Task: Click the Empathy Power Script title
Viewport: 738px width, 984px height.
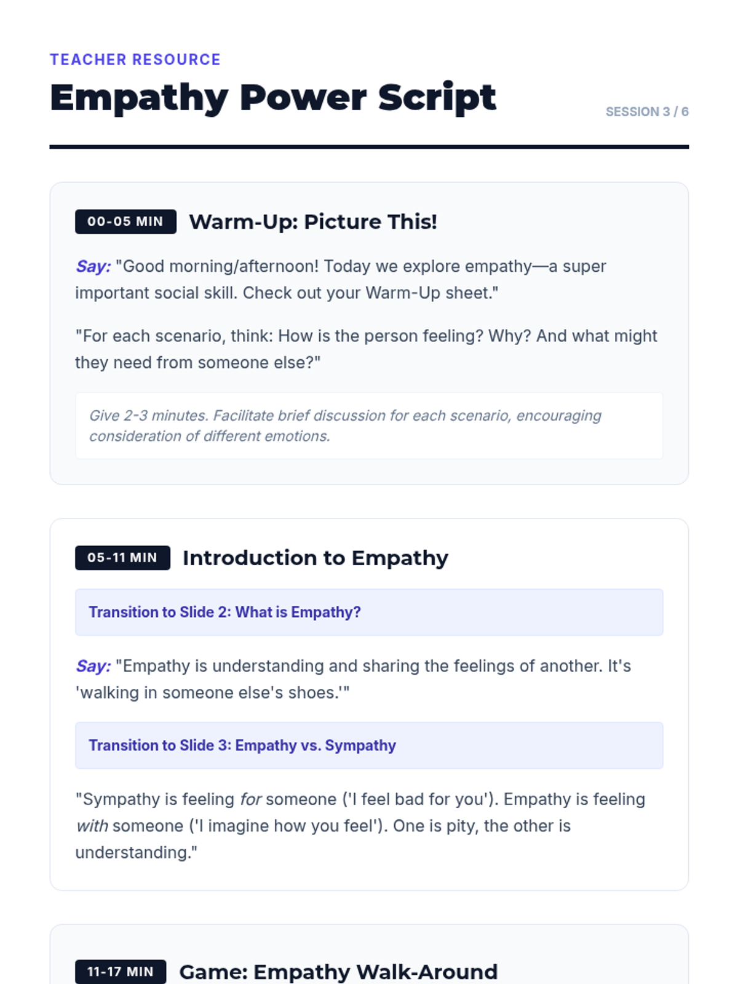Action: 273,98
